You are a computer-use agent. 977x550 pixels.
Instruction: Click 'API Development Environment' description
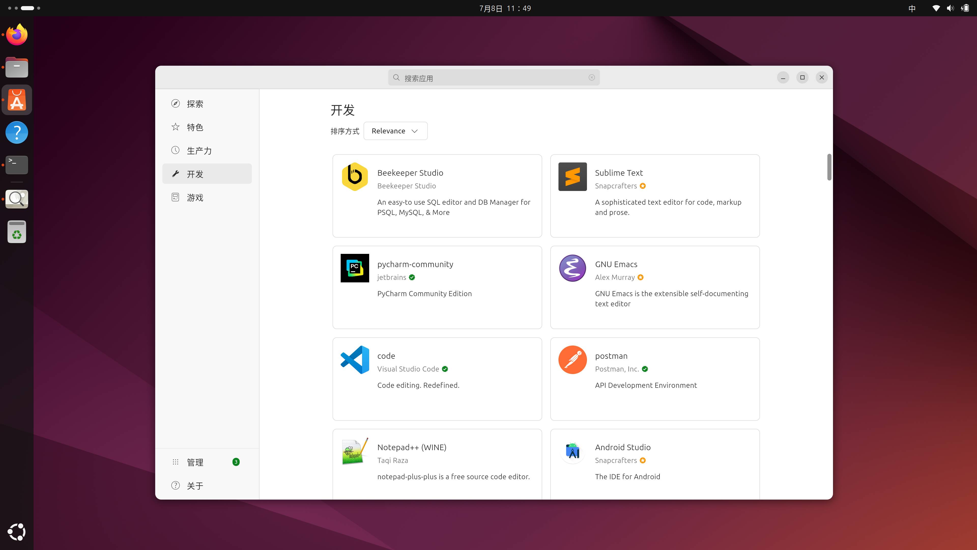tap(645, 385)
